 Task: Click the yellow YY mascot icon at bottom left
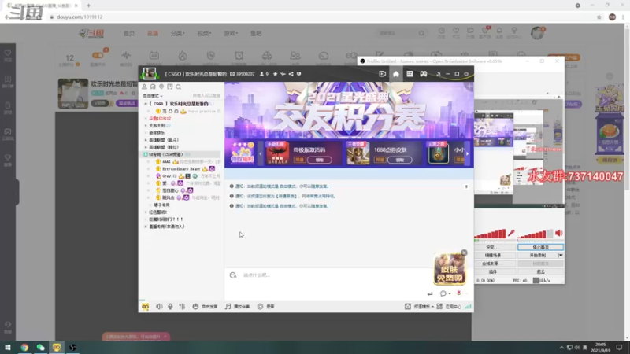click(x=145, y=307)
